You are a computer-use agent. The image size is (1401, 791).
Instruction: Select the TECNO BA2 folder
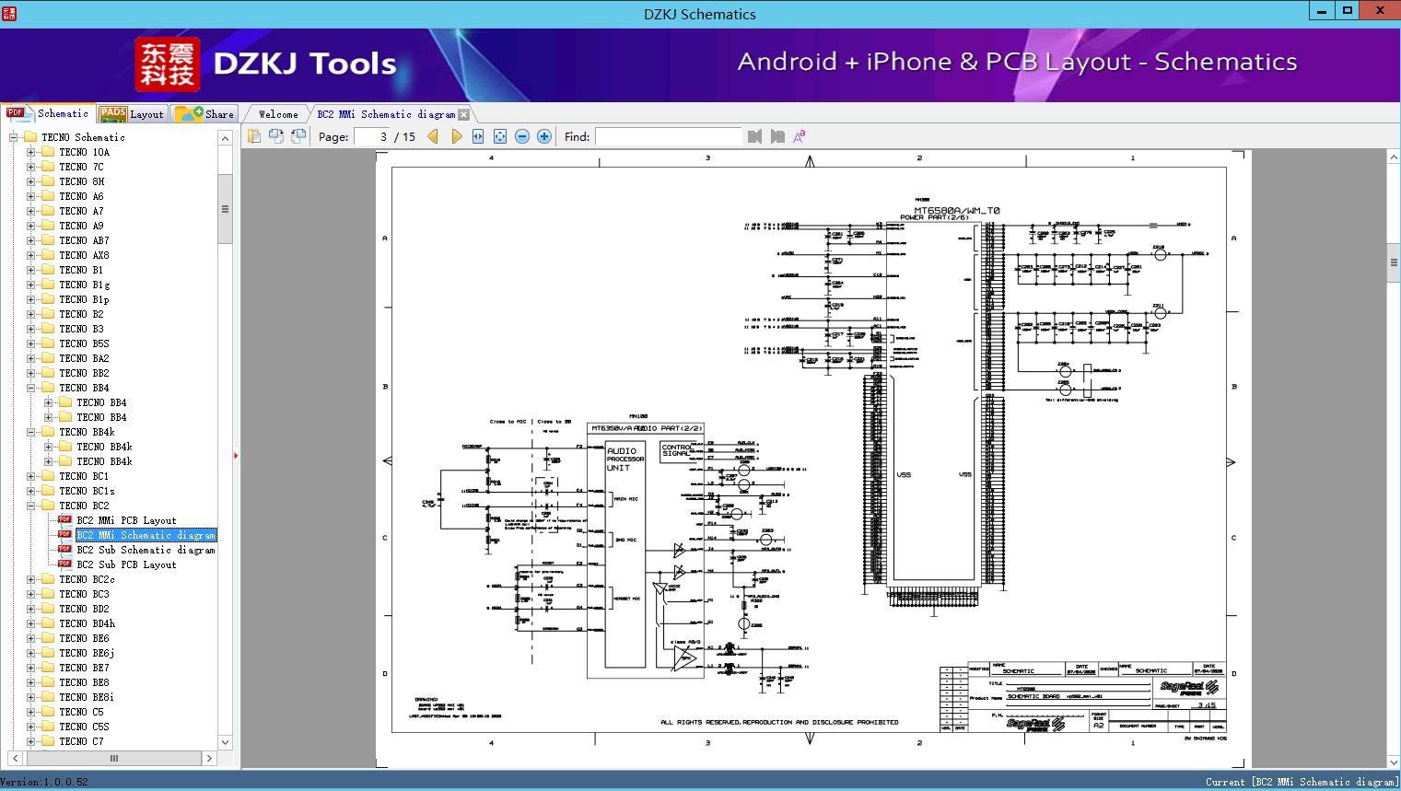(x=84, y=358)
